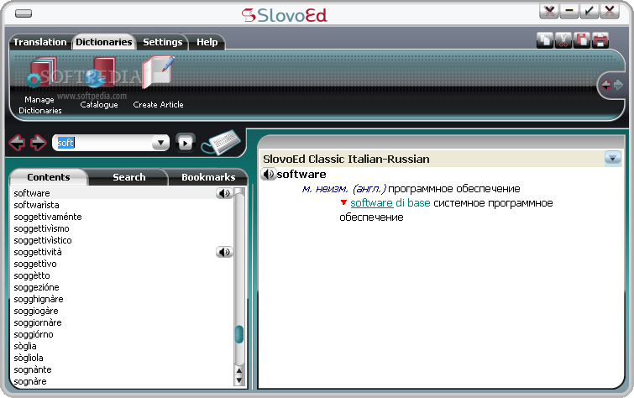Switch to the Translation tab
634x398 pixels.
pyautogui.click(x=39, y=42)
